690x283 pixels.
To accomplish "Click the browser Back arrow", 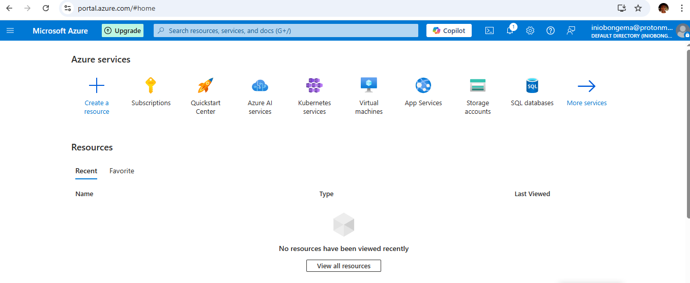I will pyautogui.click(x=9, y=8).
